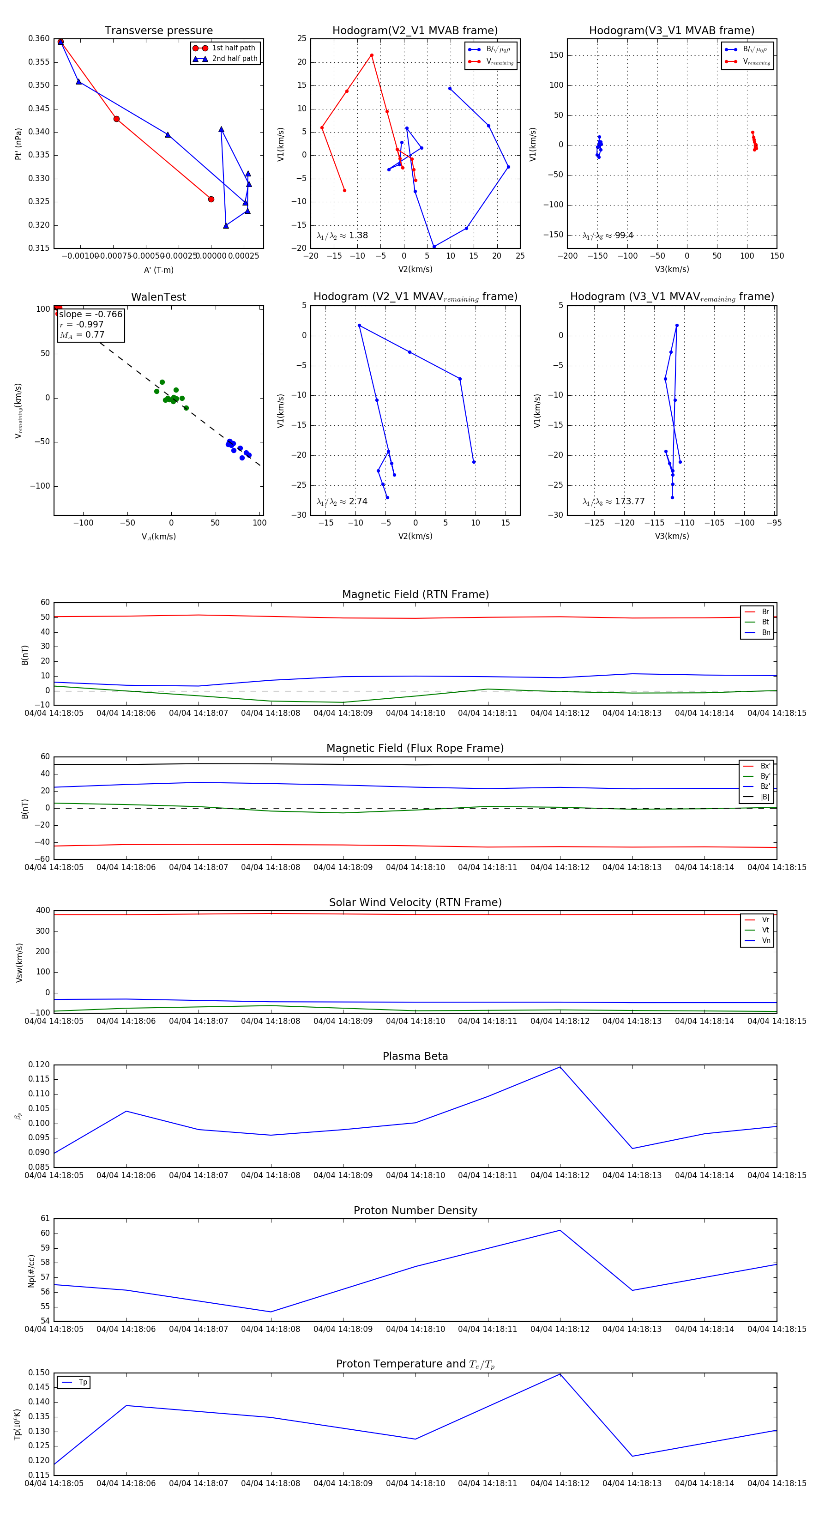Click the 'Tp(10⁶K)' y-axis label

click(x=17, y=1424)
